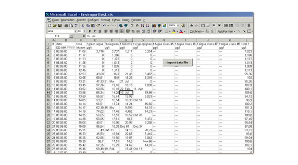Insert a label control (Aa) from Forms toolbar

pos(191,25)
